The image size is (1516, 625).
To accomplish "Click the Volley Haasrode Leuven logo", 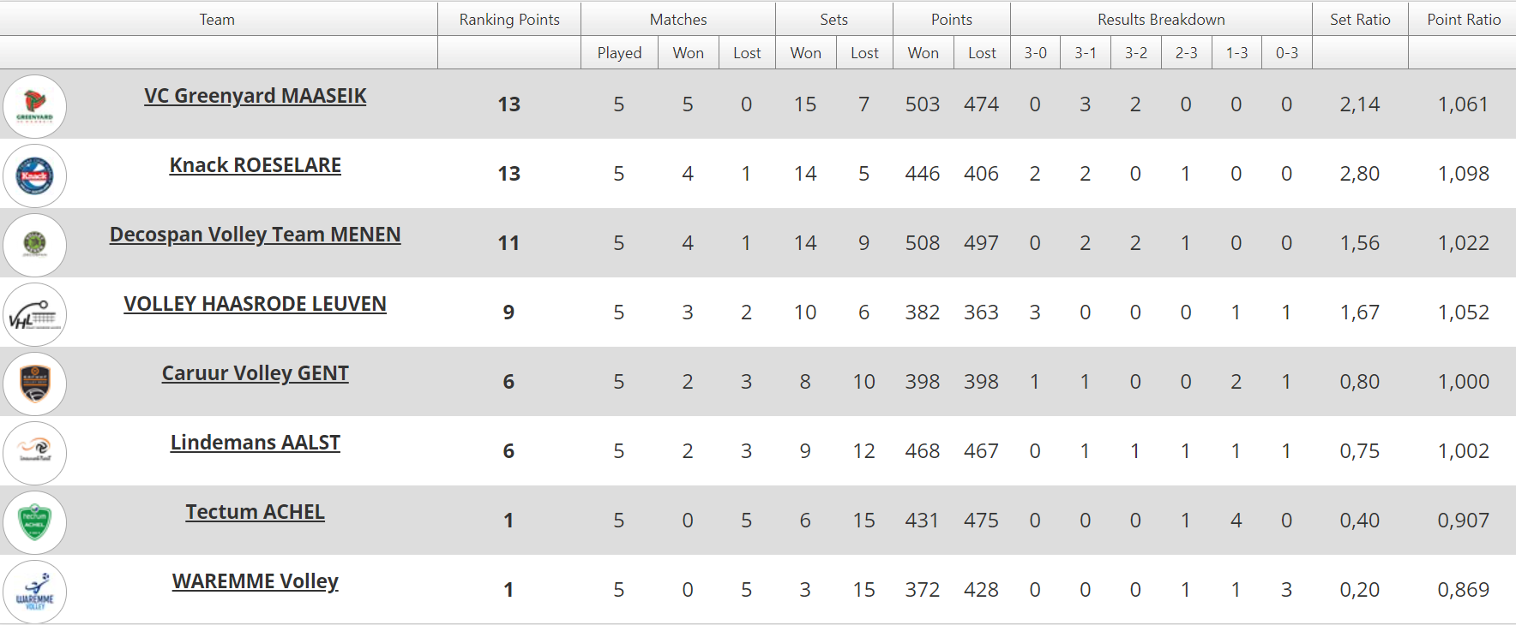I will point(34,314).
